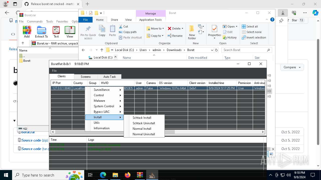Choose Normal Install from submenu
Screen dimensions: 321x180
click(144, 129)
